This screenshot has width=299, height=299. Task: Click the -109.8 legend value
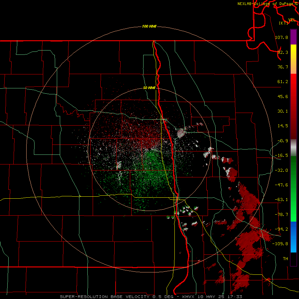[280, 244]
